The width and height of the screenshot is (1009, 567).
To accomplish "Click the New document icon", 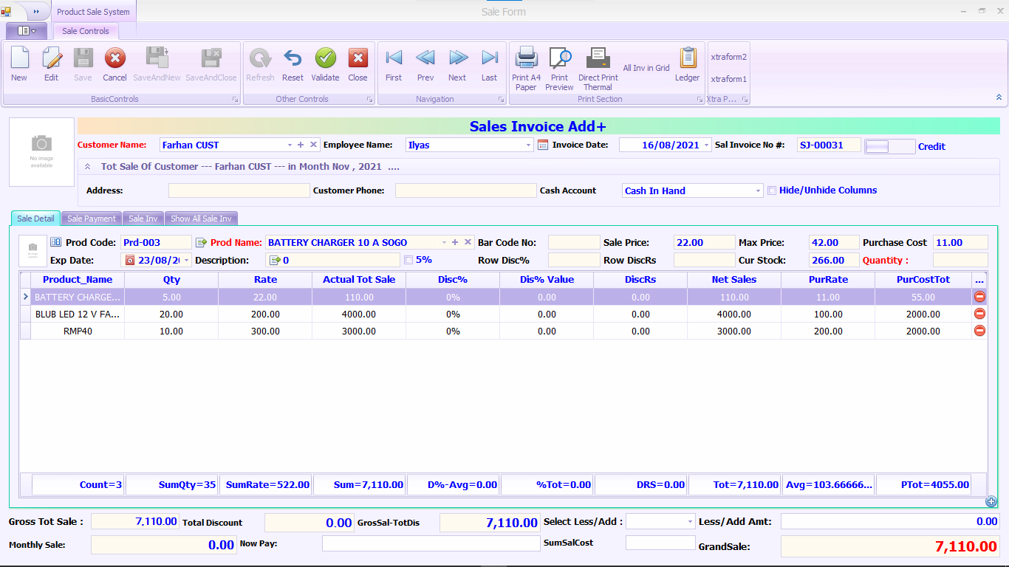I will (19, 58).
